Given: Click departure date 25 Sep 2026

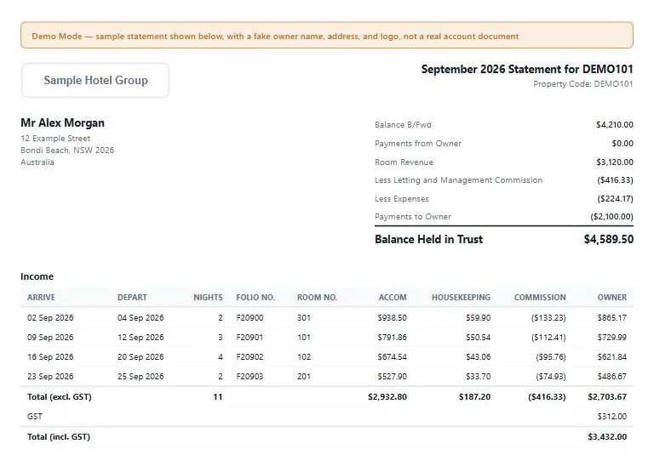Looking at the screenshot, I should [141, 377].
